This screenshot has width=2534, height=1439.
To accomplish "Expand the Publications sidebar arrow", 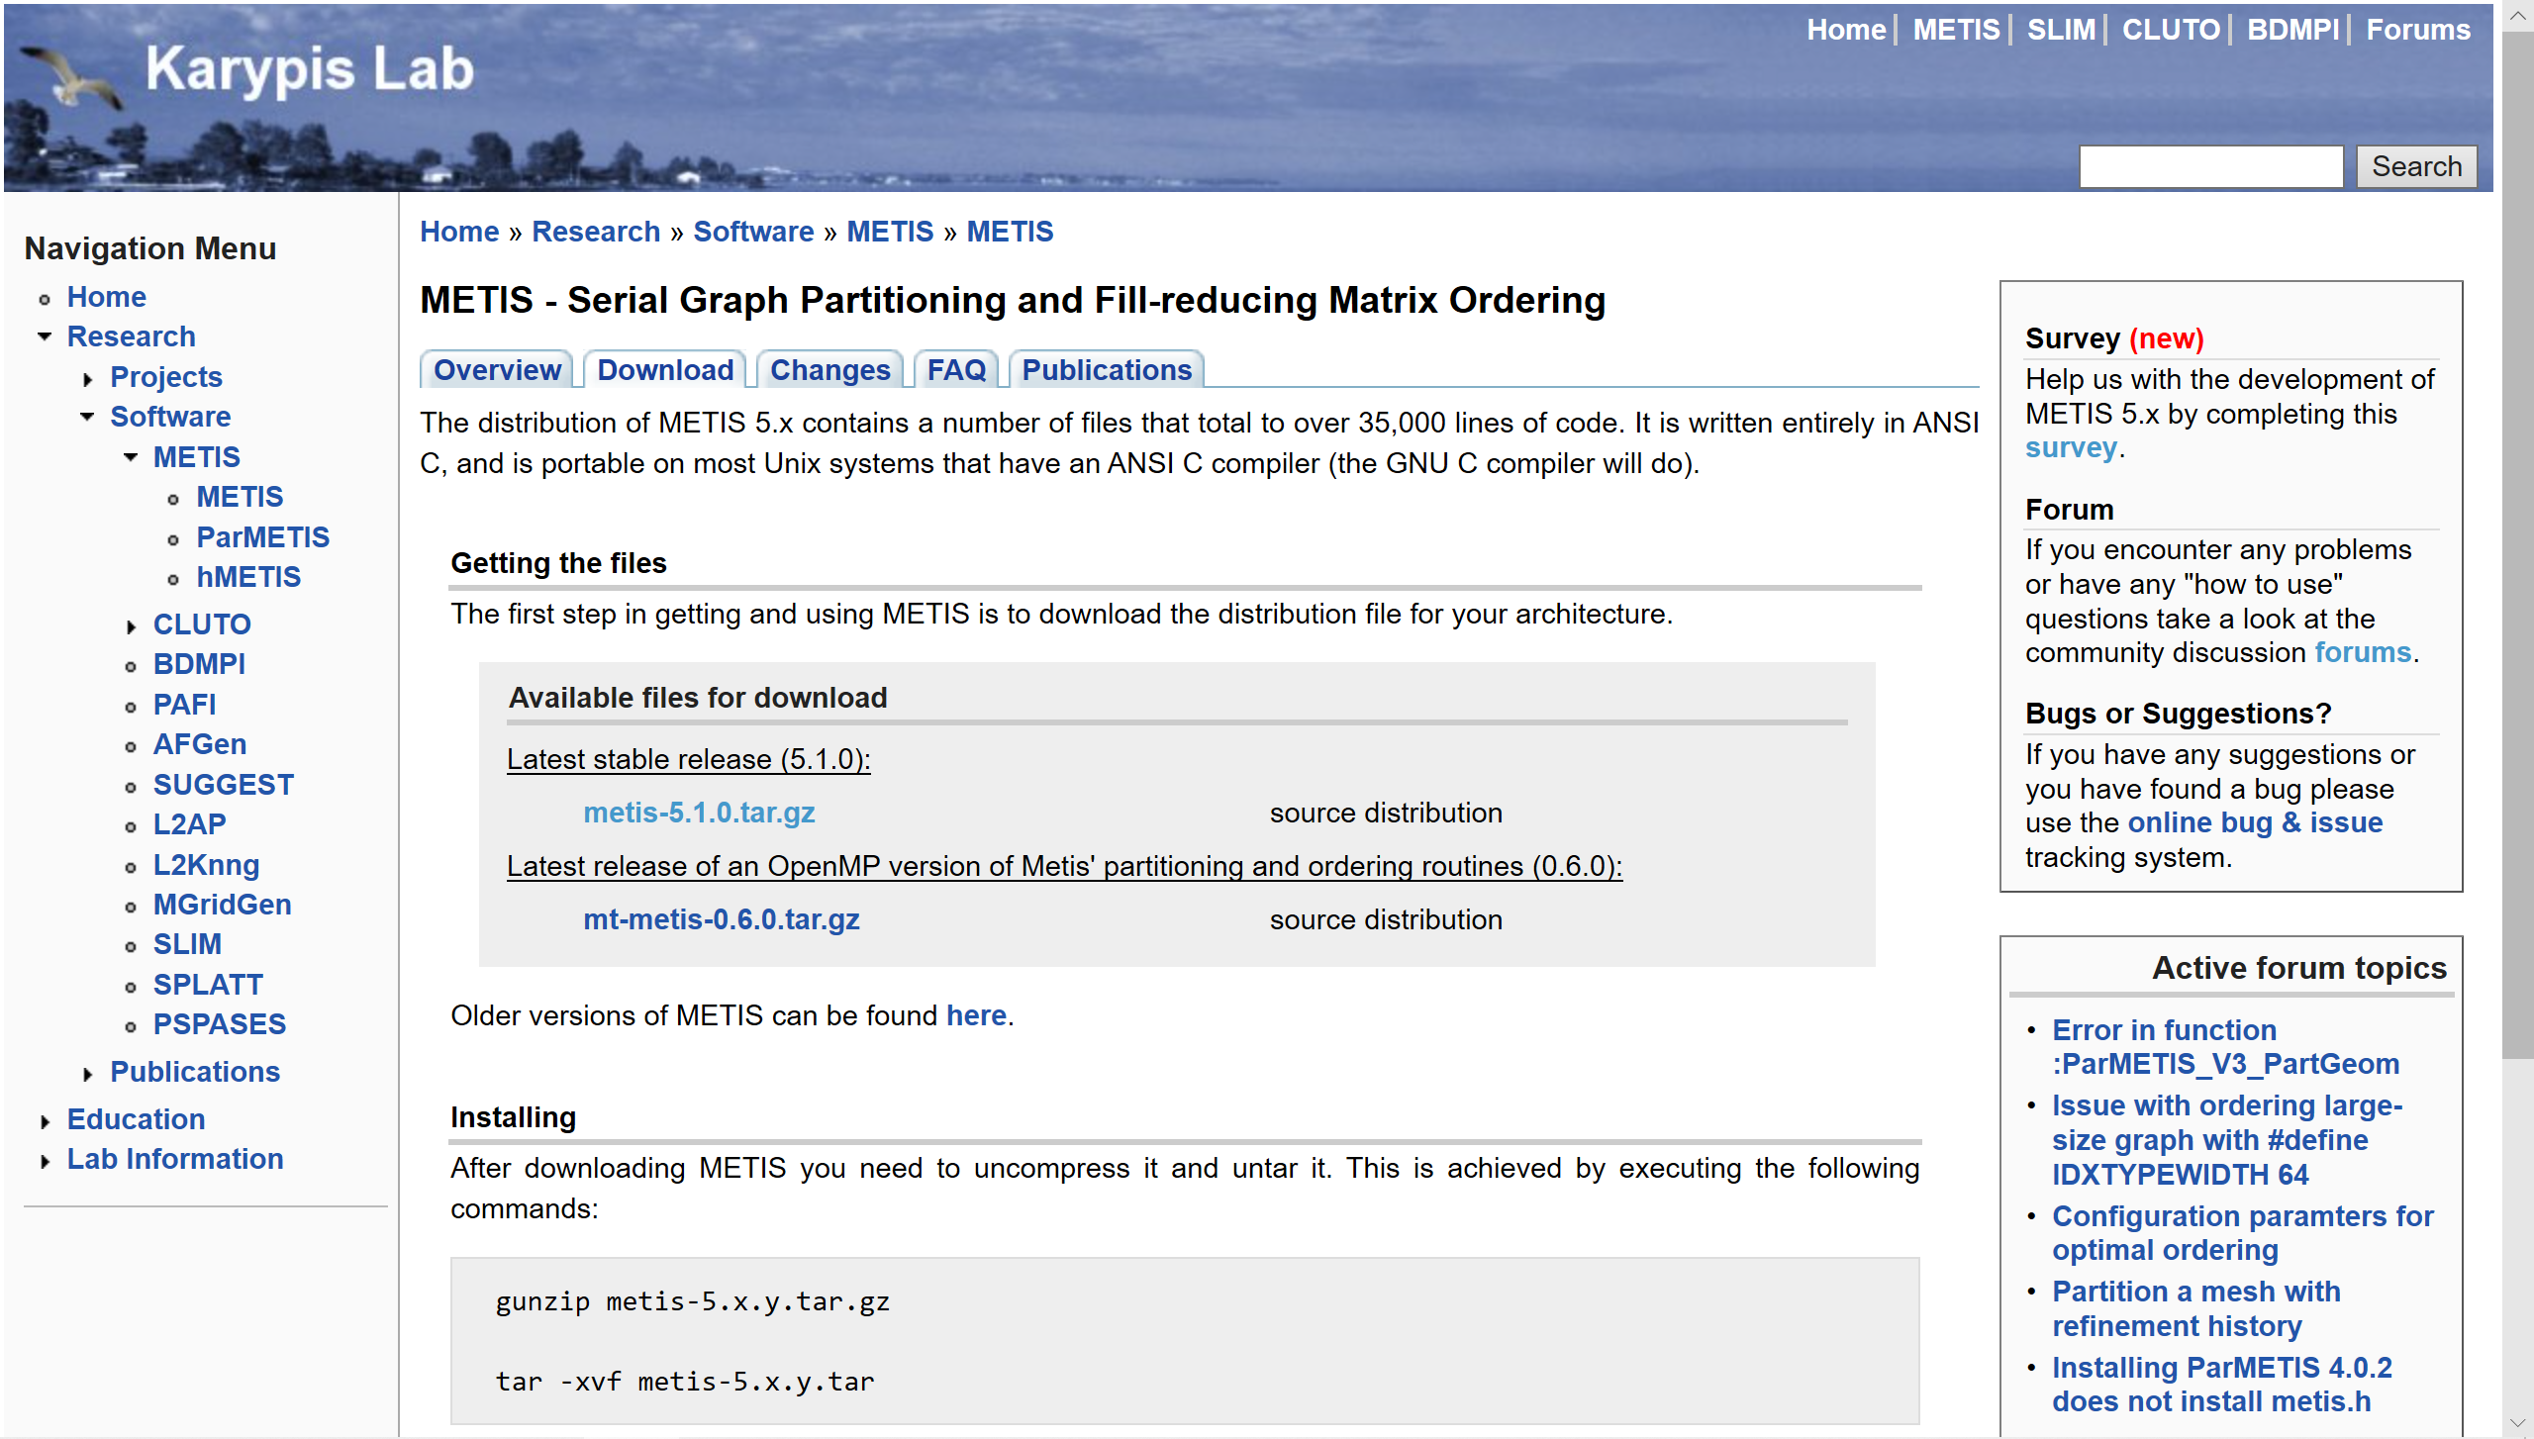I will click(x=88, y=1074).
